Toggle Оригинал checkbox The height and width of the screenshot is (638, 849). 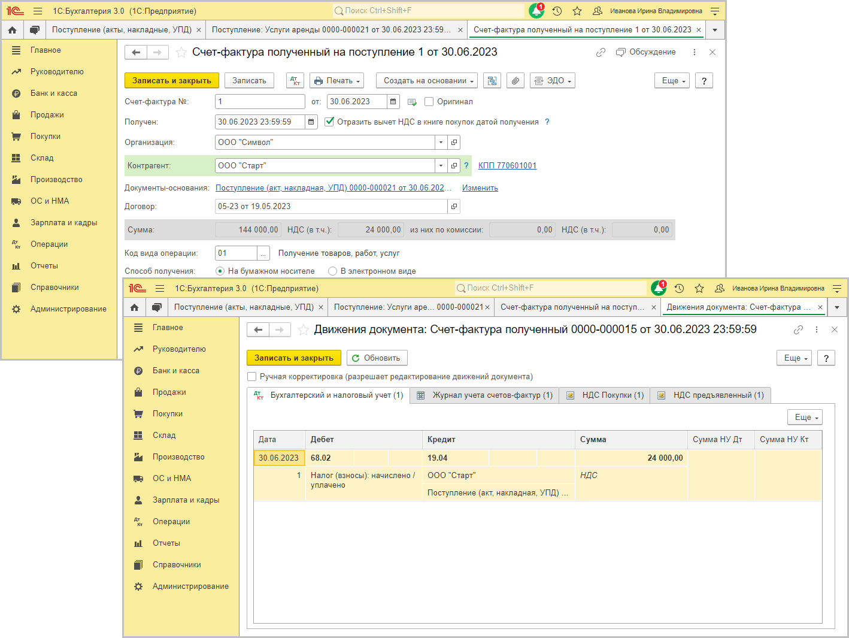point(429,102)
